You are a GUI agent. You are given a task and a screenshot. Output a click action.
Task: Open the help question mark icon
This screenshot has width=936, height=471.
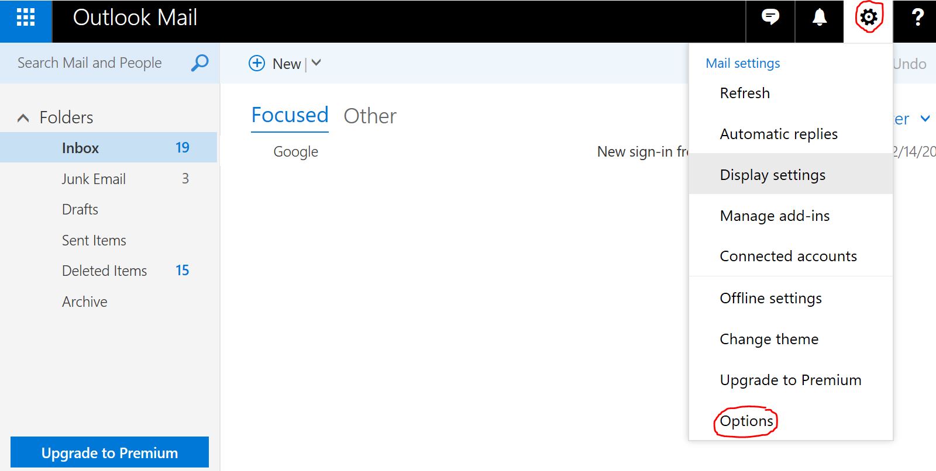pyautogui.click(x=917, y=18)
